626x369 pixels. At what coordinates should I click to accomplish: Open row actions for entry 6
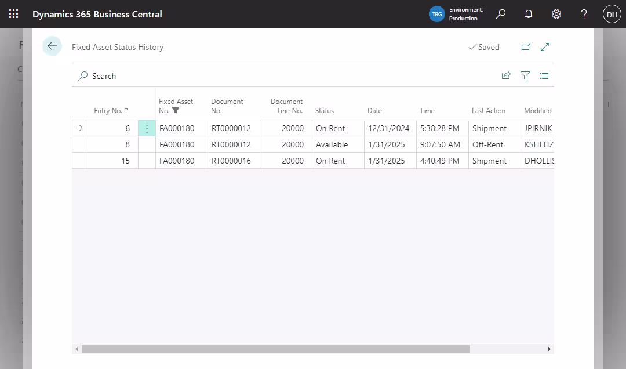tap(147, 128)
